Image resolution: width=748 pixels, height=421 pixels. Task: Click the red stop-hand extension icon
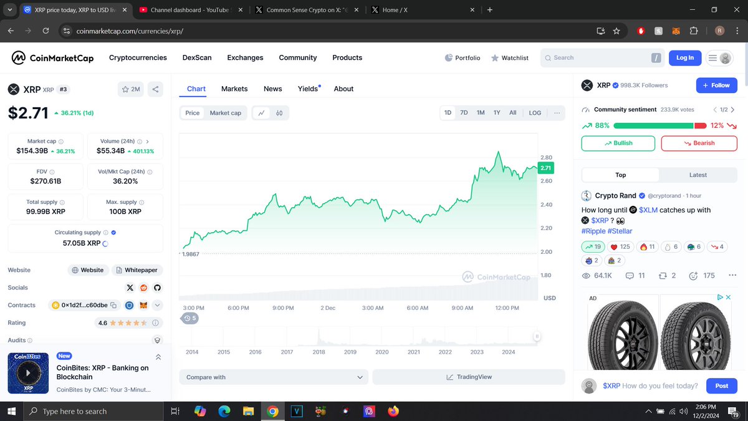pyautogui.click(x=641, y=31)
